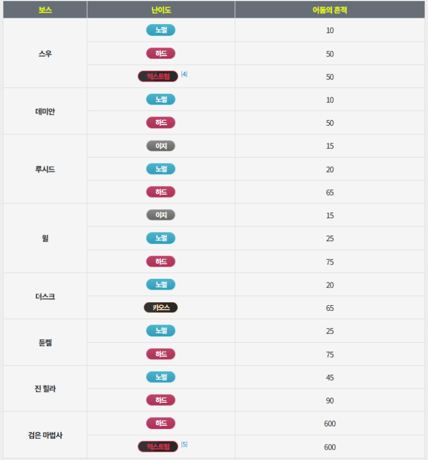Click the 난이도 column header
The width and height of the screenshot is (428, 460).
[x=161, y=10]
